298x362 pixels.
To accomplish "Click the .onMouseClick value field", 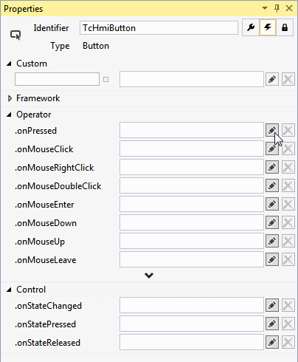I will 192,148.
